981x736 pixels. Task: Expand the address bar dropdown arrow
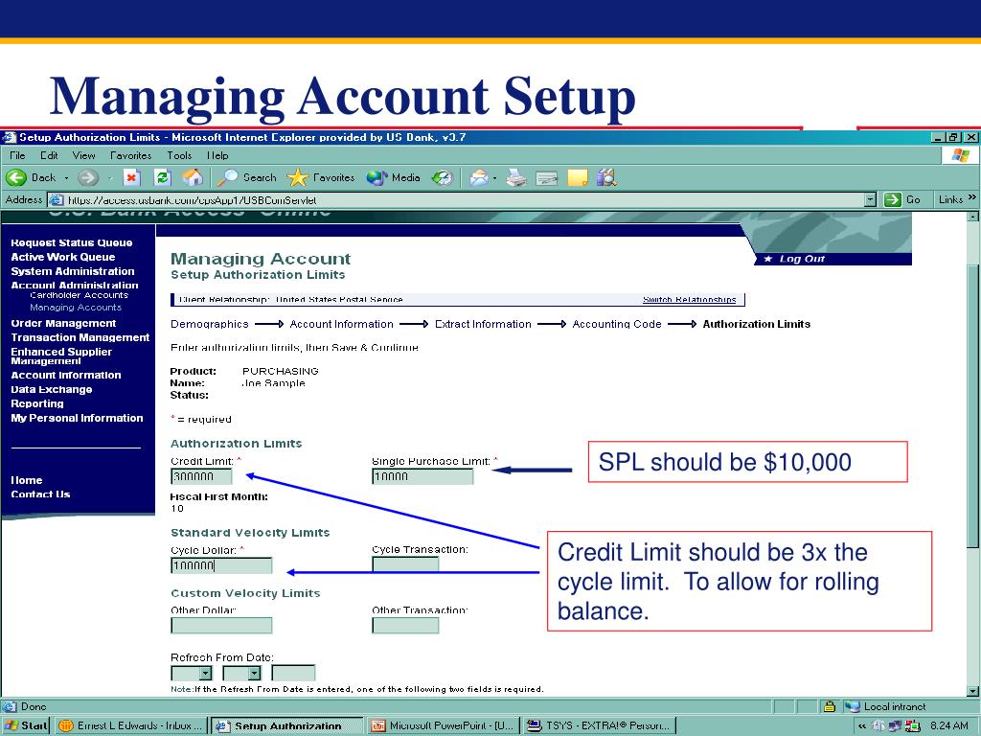coord(870,199)
